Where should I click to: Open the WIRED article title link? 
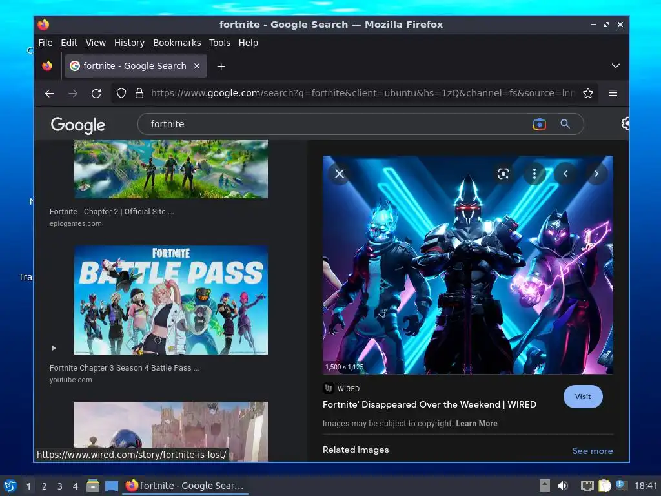[x=429, y=404]
